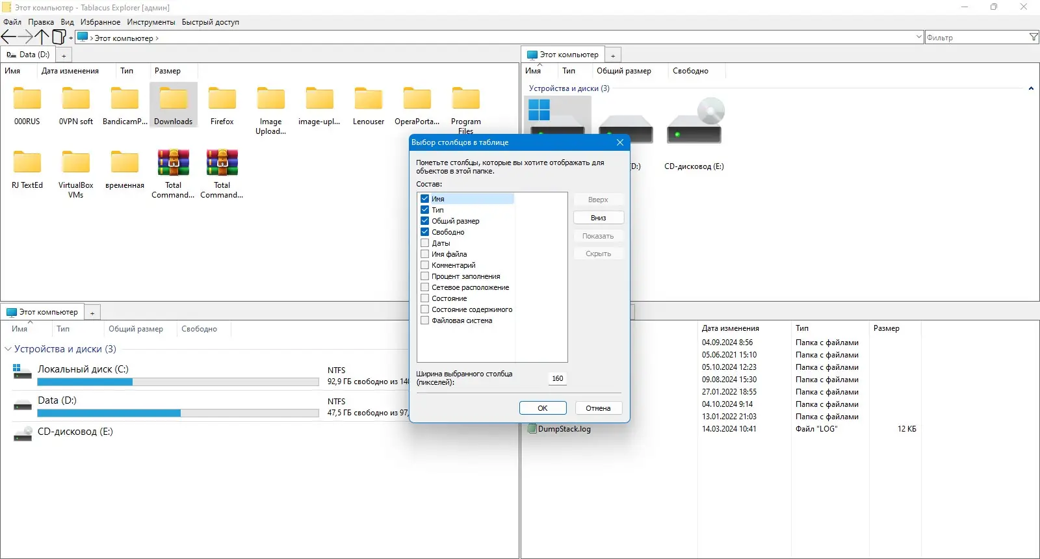Enable the Даты column checkbox
The image size is (1040, 559).
pos(425,243)
